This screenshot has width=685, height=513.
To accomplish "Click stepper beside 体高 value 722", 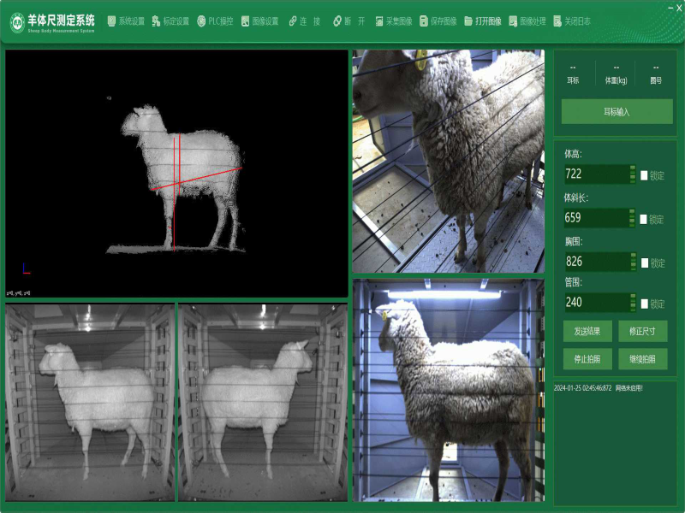I will pyautogui.click(x=633, y=174).
